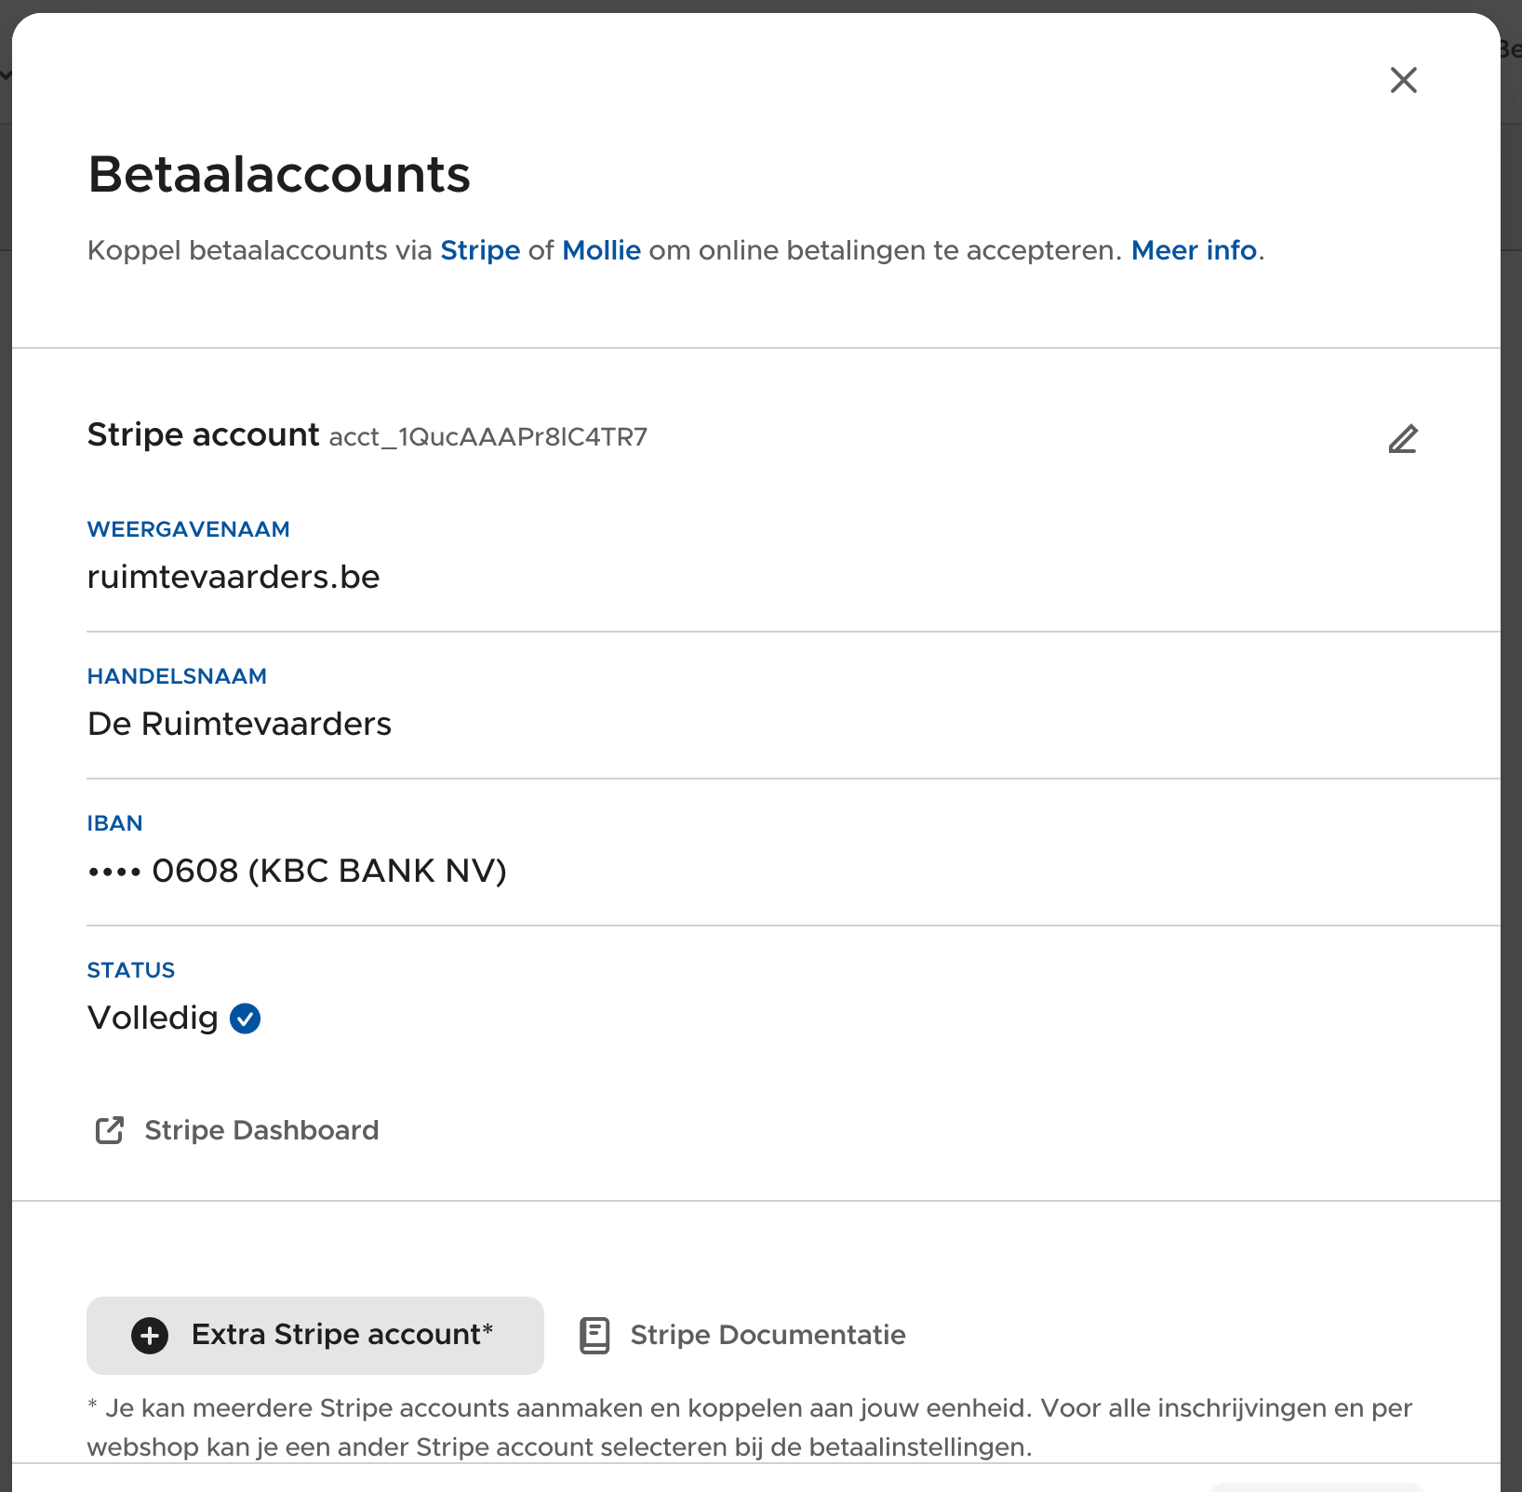The height and width of the screenshot is (1492, 1522).
Task: Add an Extra Stripe account
Action: (x=315, y=1336)
